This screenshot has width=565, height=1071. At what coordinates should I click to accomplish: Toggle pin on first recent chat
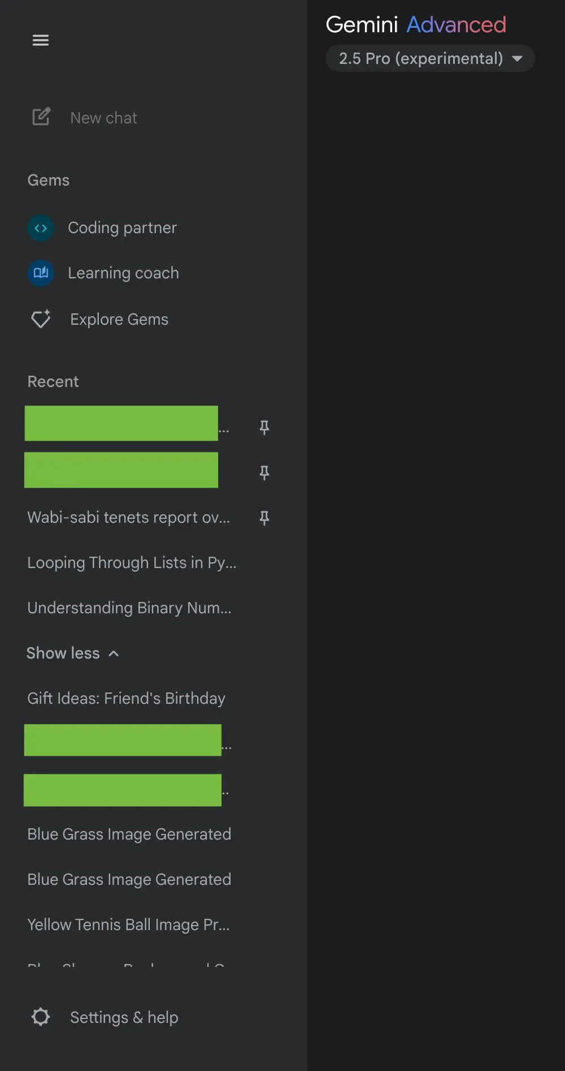point(264,427)
